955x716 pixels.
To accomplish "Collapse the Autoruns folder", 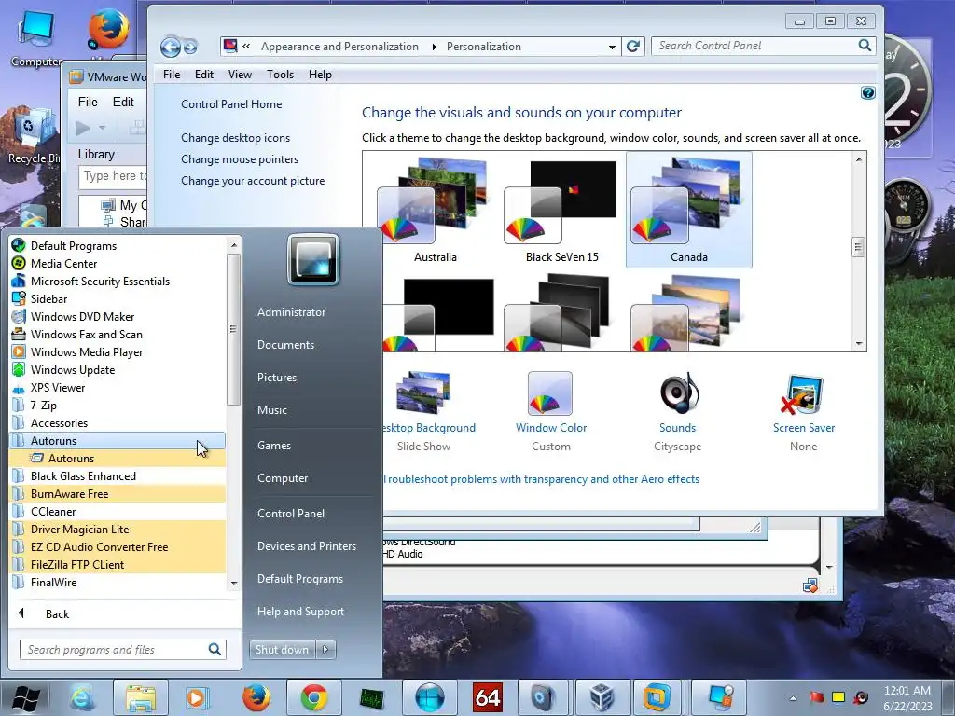I will (118, 440).
